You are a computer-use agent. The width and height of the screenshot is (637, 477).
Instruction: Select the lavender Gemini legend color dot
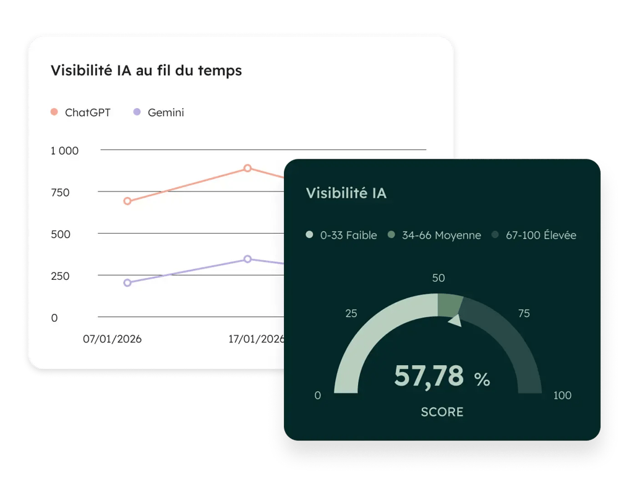(137, 112)
